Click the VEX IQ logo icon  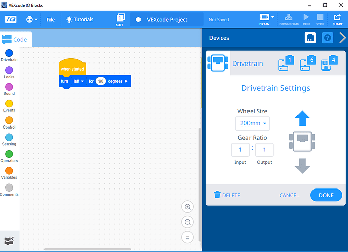pos(11,19)
